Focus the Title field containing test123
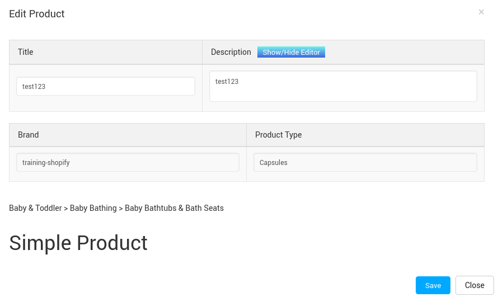Image resolution: width=498 pixels, height=297 pixels. point(106,86)
